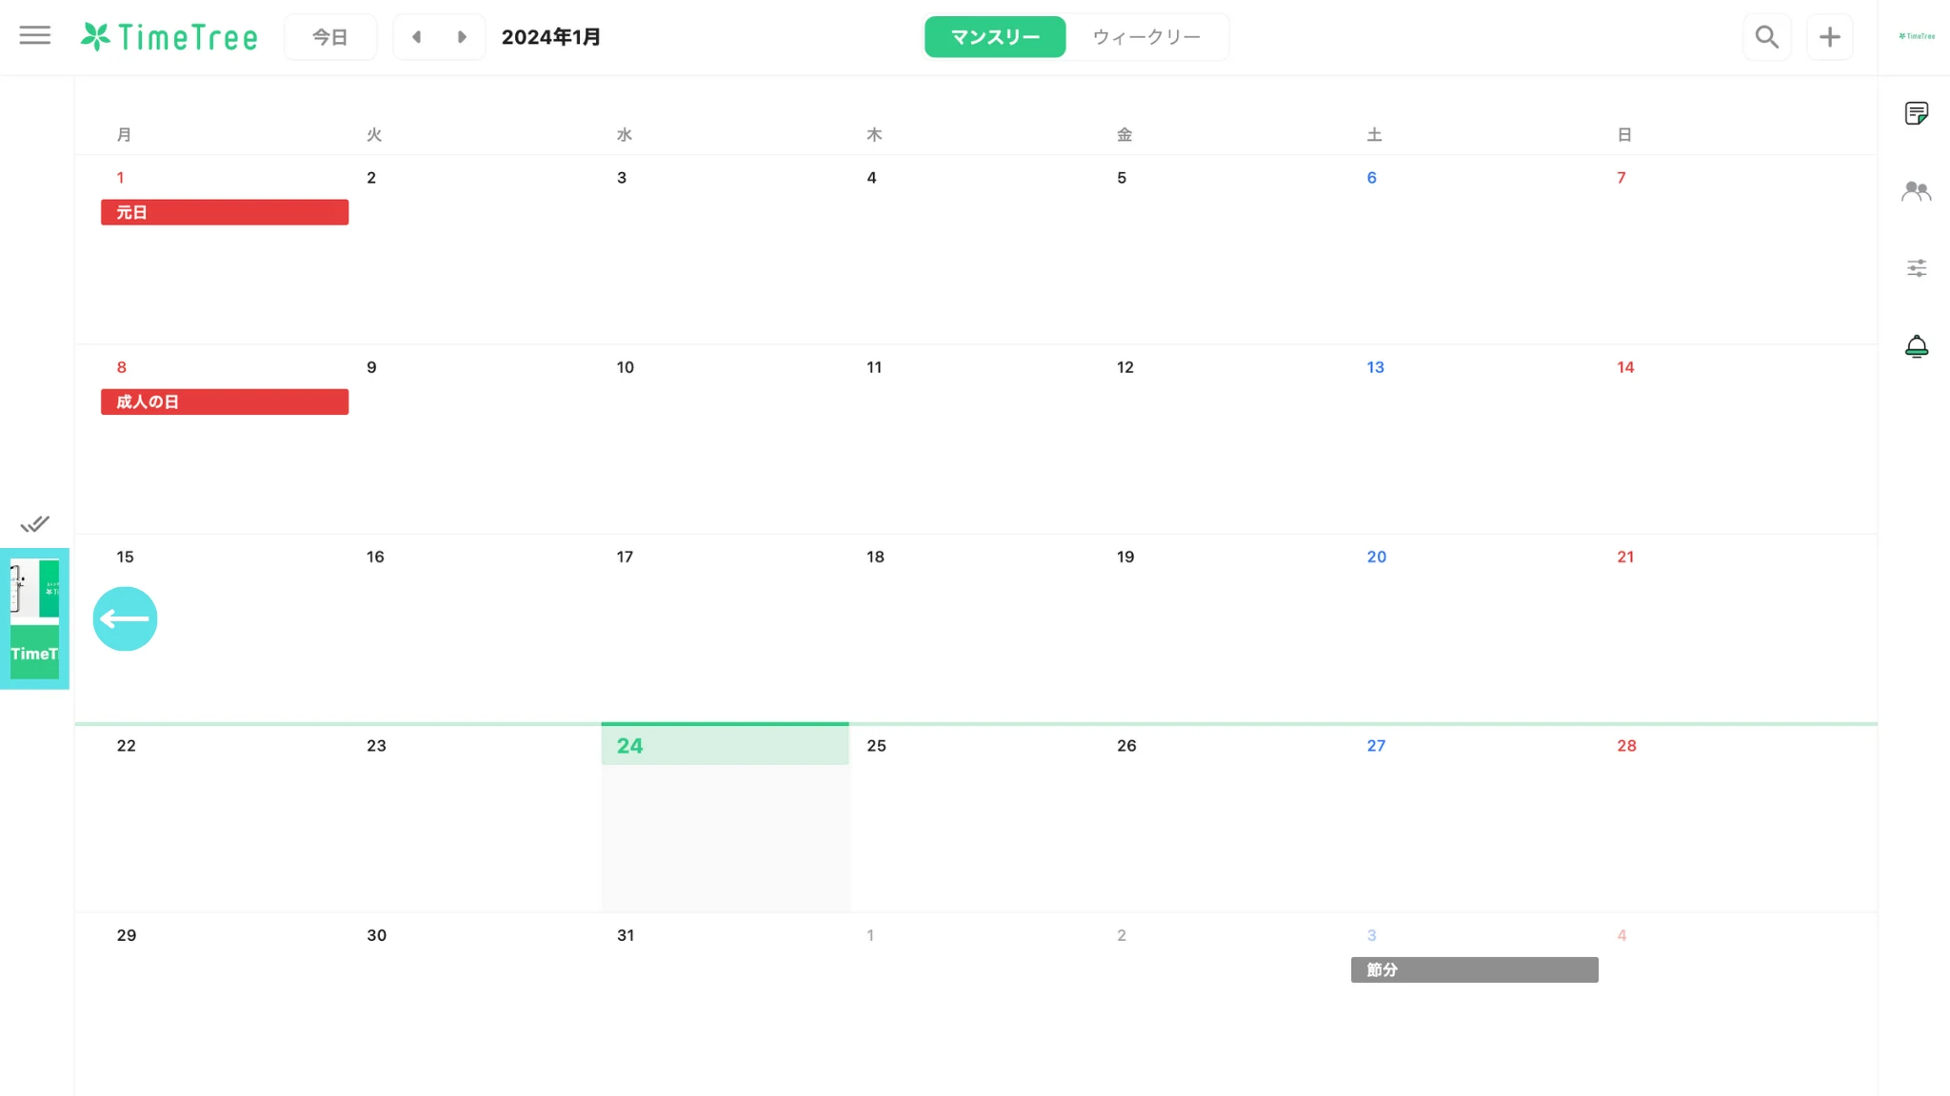Click the plus add-event icon
This screenshot has width=1950, height=1096.
[x=1829, y=37]
